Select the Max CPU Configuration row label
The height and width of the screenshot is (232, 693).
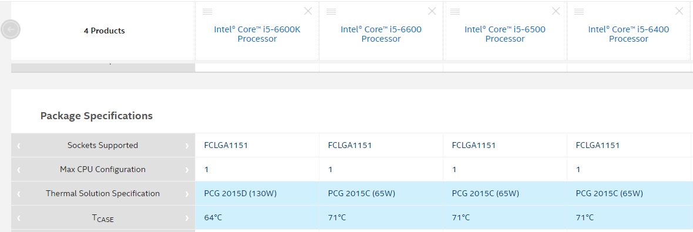(103, 169)
